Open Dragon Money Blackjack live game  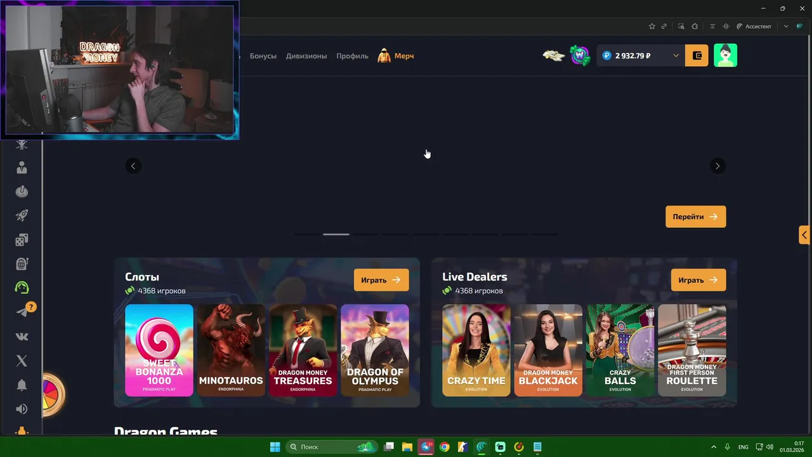548,350
